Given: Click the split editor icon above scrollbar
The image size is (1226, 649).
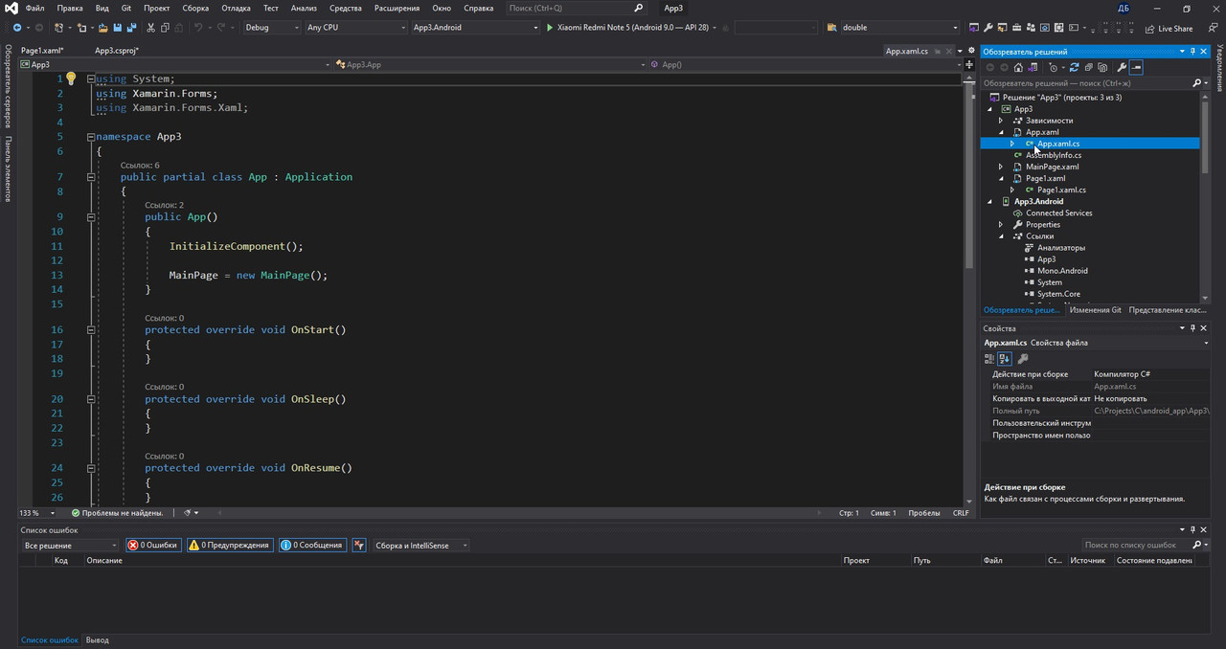Looking at the screenshot, I should [969, 64].
